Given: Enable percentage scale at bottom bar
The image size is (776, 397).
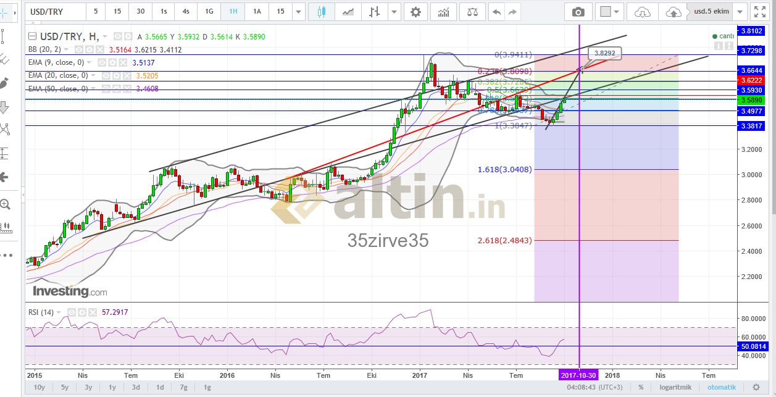Looking at the screenshot, I should pyautogui.click(x=641, y=387).
